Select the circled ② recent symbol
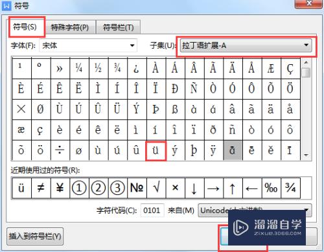The height and width of the screenshot is (252, 324). point(98,188)
